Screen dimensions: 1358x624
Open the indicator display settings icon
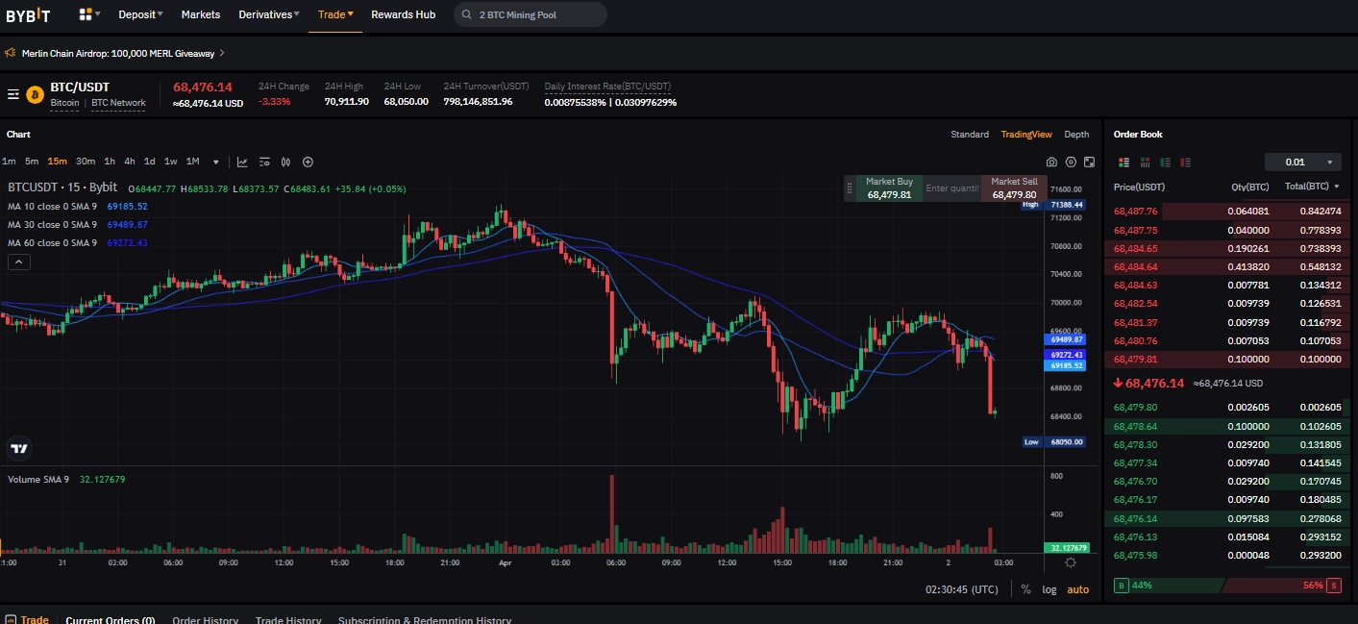(x=263, y=162)
